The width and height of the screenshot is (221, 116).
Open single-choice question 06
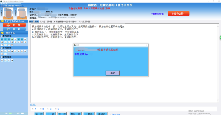tap(19, 39)
